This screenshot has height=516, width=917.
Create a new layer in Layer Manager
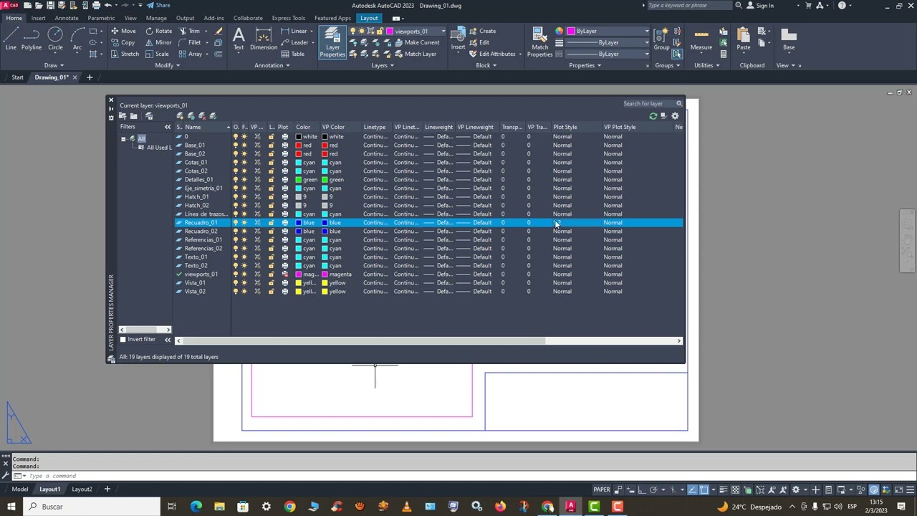coord(180,116)
